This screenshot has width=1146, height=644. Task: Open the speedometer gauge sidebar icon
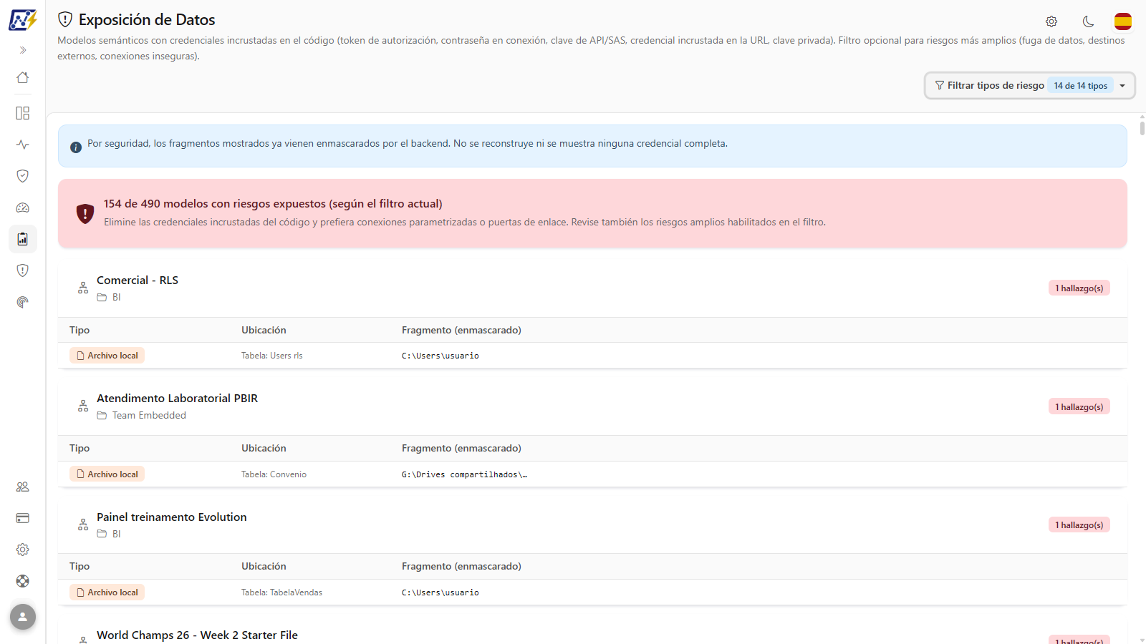pyautogui.click(x=23, y=208)
